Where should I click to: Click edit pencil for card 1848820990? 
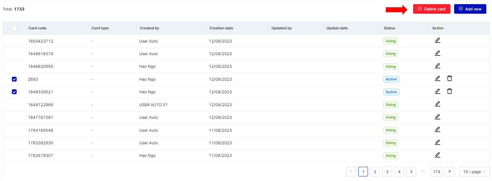tap(437, 66)
